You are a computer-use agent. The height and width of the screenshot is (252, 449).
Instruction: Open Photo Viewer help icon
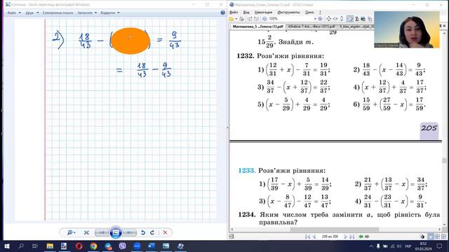pyautogui.click(x=223, y=13)
